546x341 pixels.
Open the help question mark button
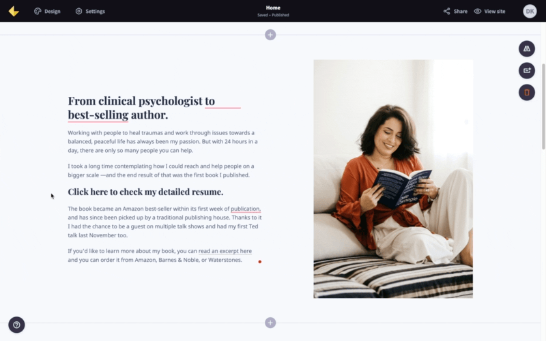[x=16, y=325]
